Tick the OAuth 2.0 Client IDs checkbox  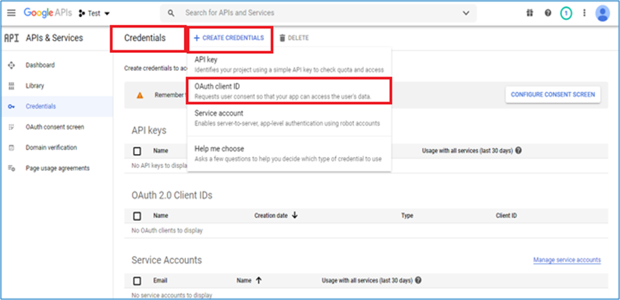[137, 215]
